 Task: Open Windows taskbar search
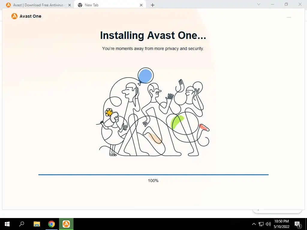[22, 224]
